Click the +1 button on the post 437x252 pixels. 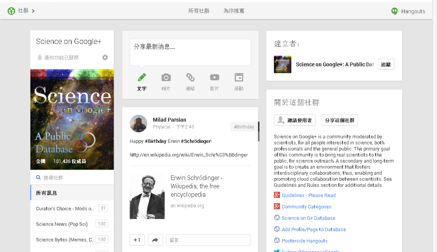[137, 240]
